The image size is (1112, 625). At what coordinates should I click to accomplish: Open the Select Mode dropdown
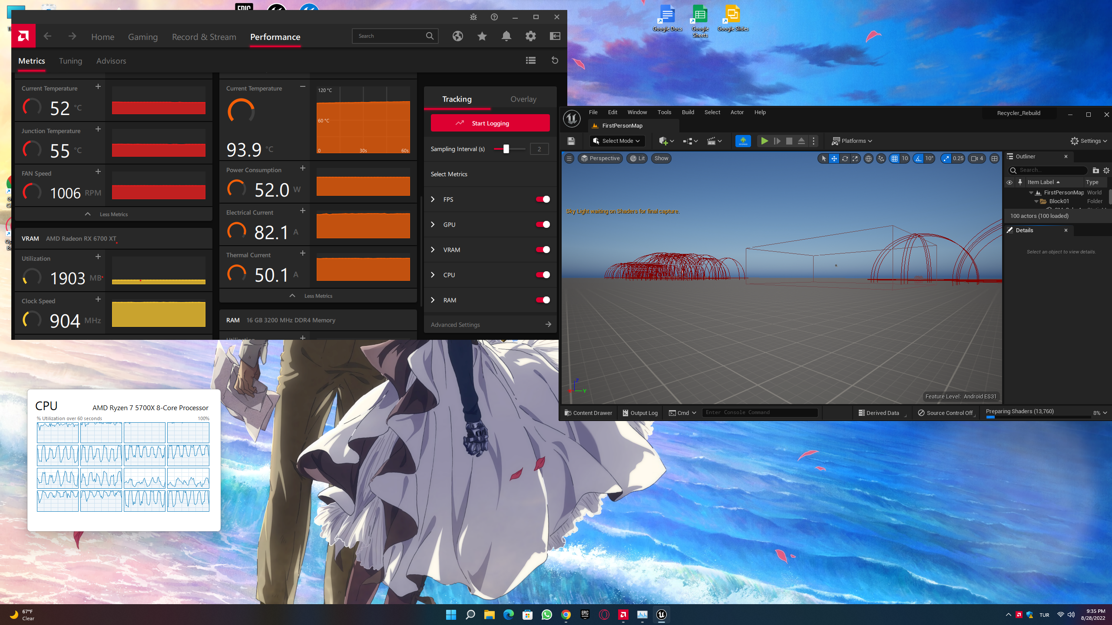click(617, 141)
